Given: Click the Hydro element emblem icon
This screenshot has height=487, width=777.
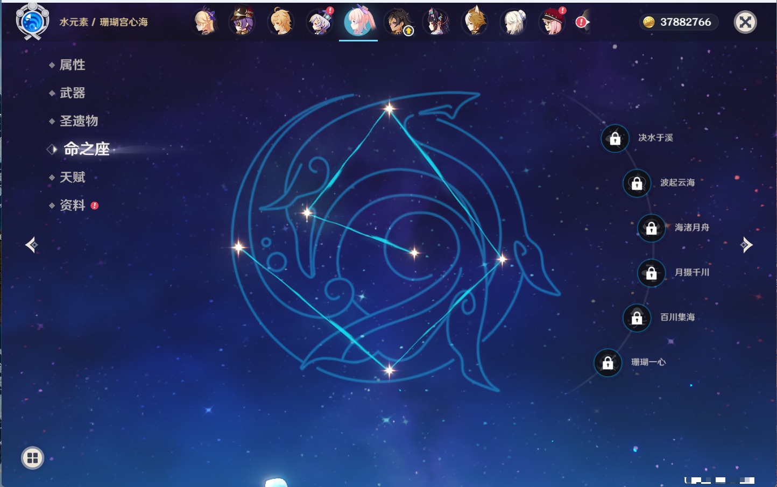Looking at the screenshot, I should coord(32,22).
